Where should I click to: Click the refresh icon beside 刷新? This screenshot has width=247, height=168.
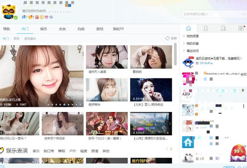click(168, 38)
